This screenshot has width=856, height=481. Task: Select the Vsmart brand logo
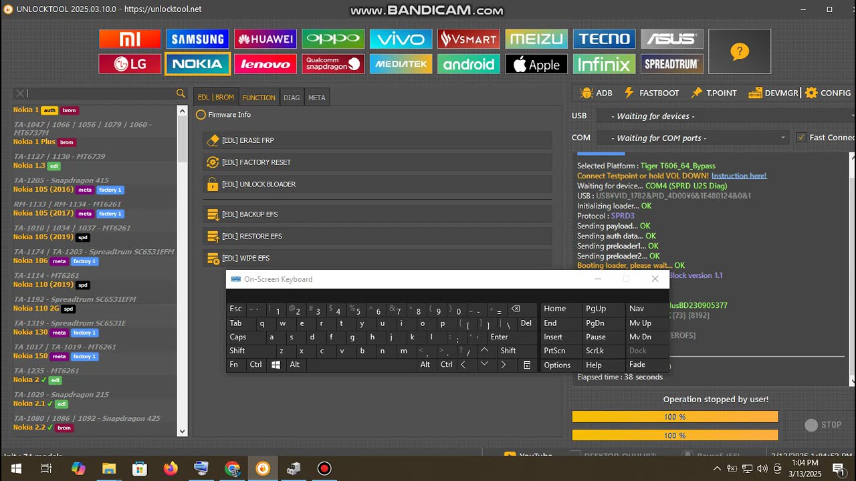469,39
